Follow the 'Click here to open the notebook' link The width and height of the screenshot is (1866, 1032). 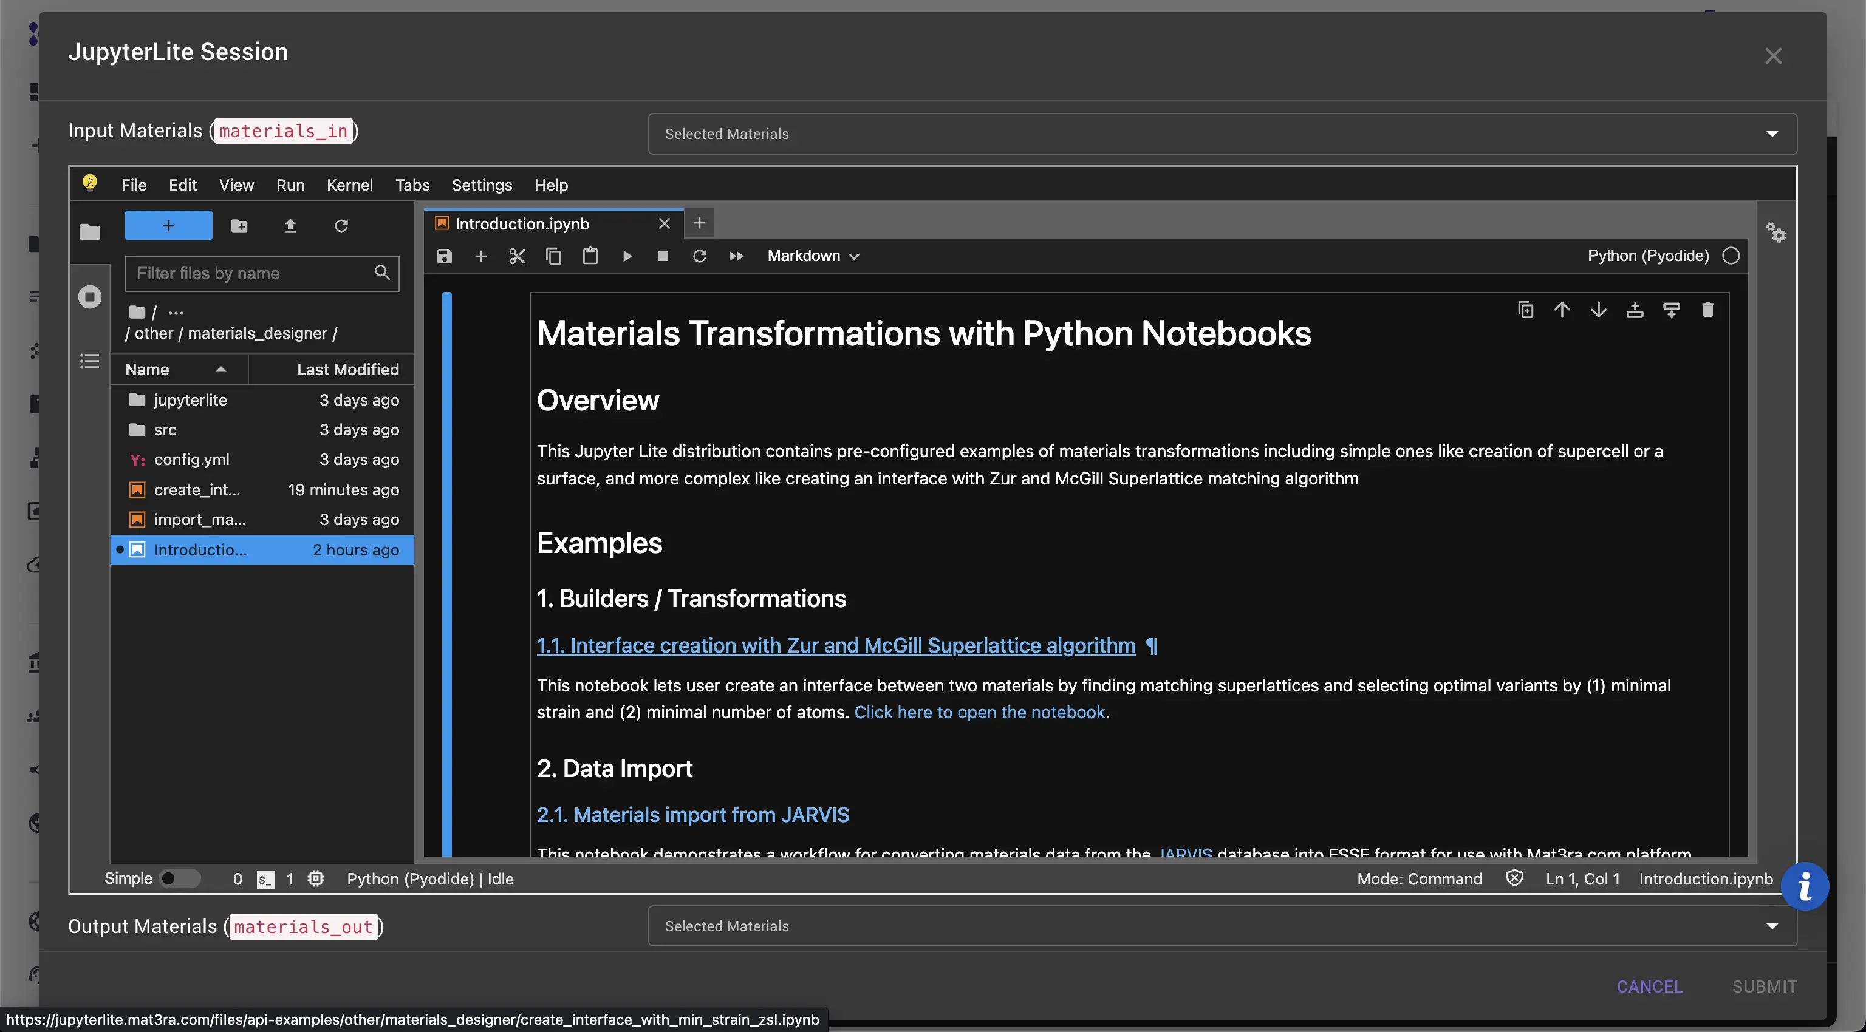click(979, 712)
